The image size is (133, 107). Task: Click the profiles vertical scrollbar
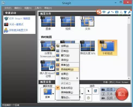tap(129, 48)
